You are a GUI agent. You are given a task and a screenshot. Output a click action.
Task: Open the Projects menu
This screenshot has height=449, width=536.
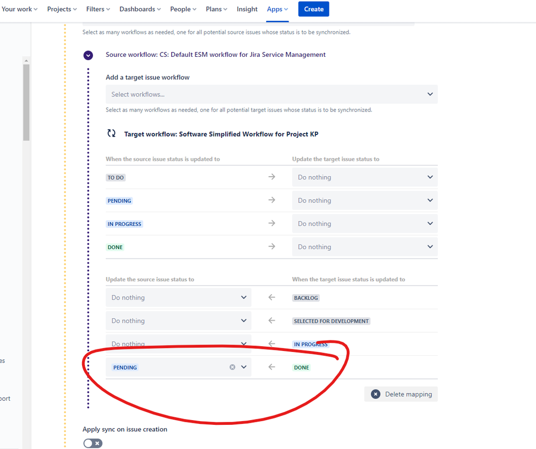click(62, 9)
